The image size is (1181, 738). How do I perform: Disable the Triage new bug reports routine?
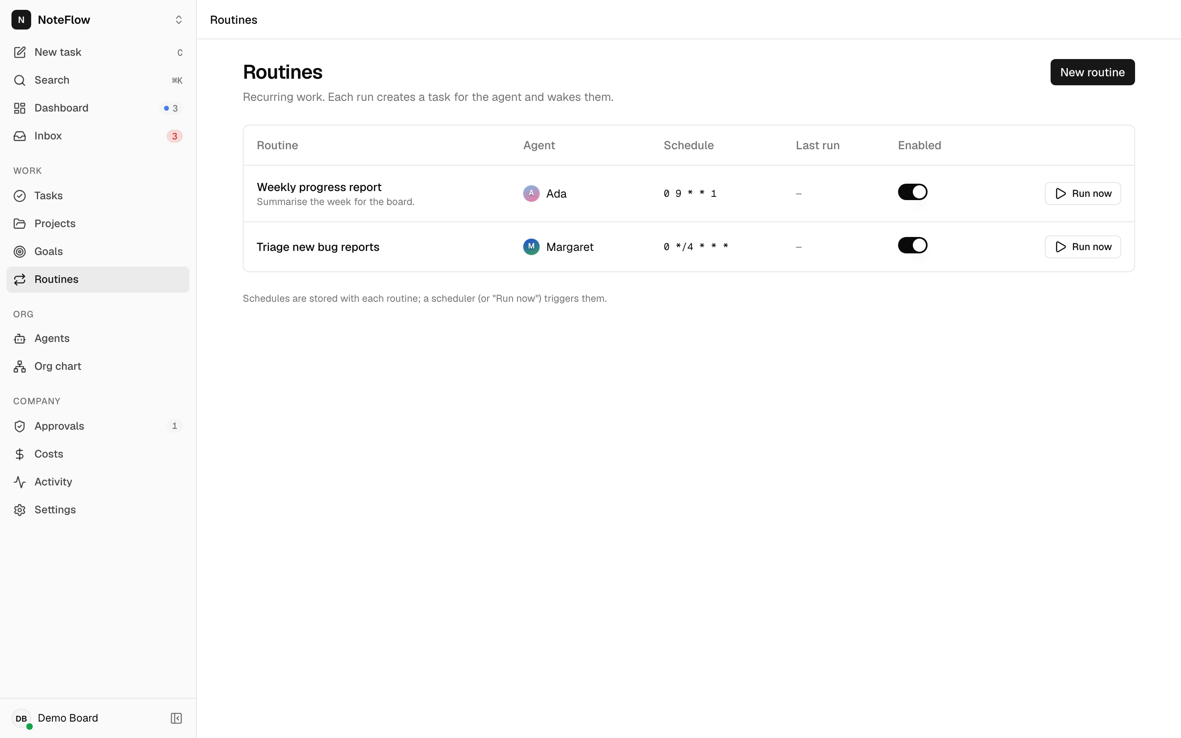[x=912, y=245]
